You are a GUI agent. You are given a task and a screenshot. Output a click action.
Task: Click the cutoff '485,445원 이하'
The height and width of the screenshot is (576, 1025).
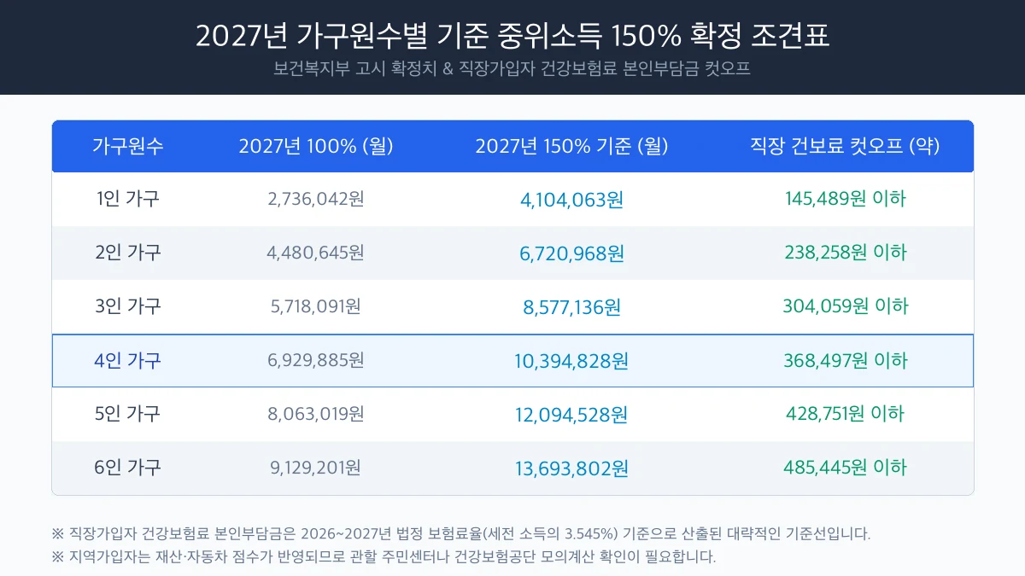pos(846,468)
